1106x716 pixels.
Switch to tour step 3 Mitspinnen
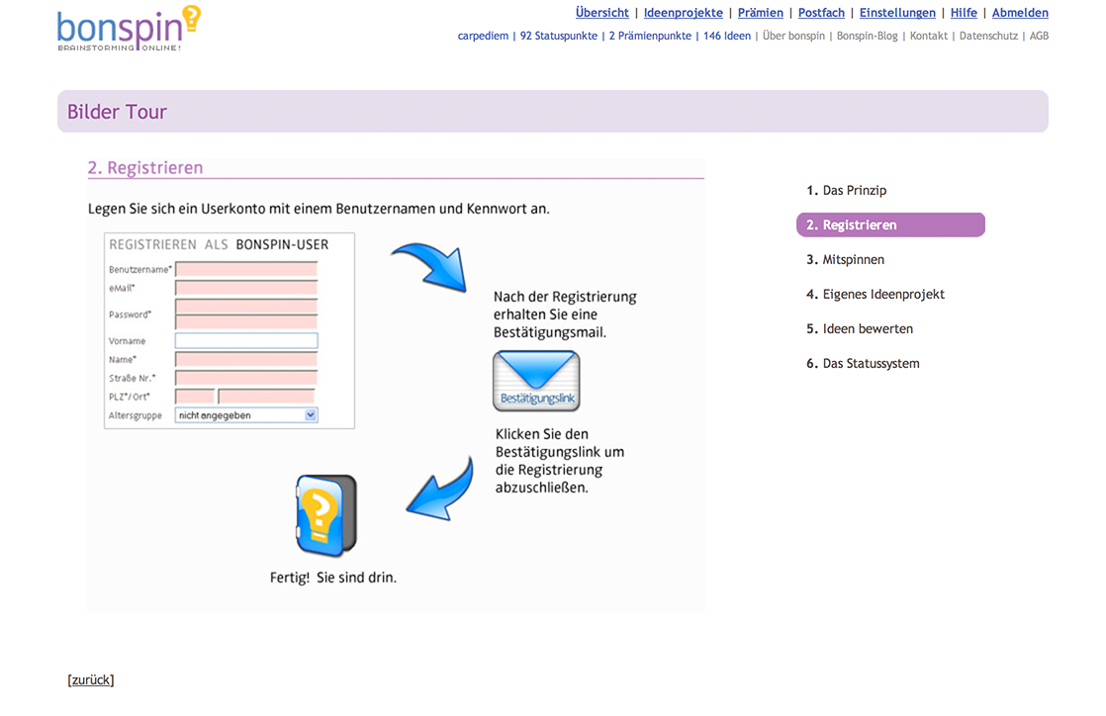(853, 260)
